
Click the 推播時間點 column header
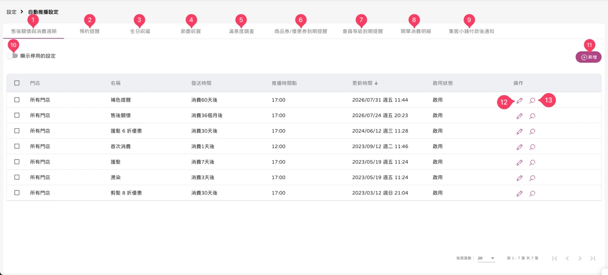tap(284, 83)
